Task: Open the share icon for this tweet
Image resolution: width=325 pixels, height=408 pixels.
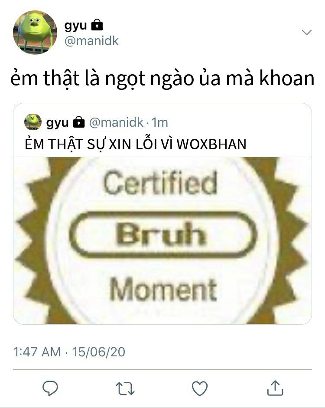Action: (x=275, y=388)
